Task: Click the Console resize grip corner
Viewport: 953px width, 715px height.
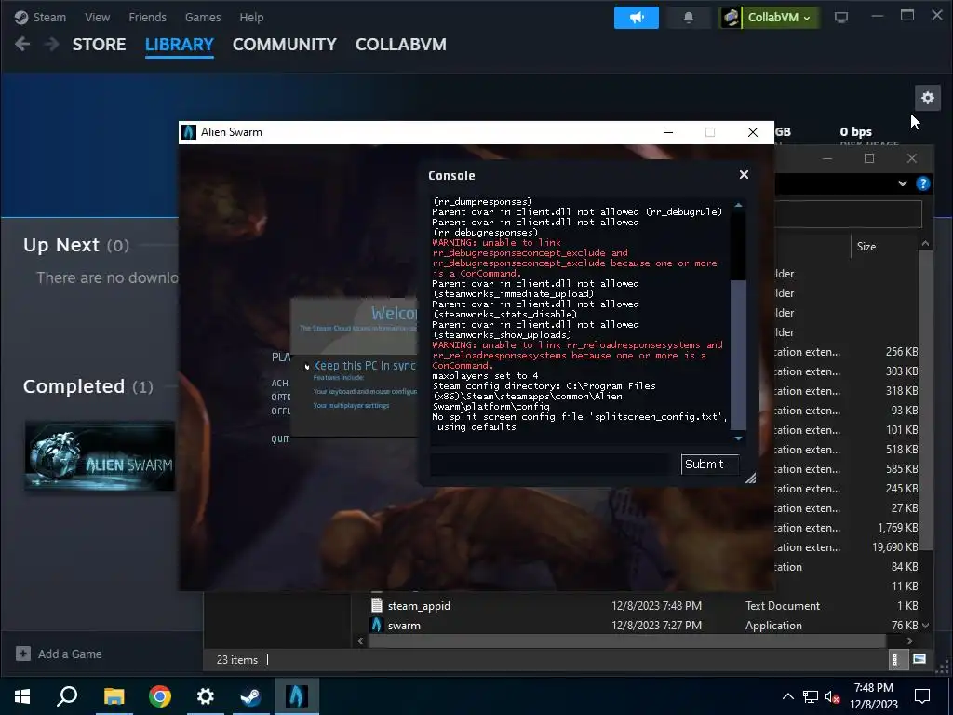Action: pyautogui.click(x=751, y=478)
